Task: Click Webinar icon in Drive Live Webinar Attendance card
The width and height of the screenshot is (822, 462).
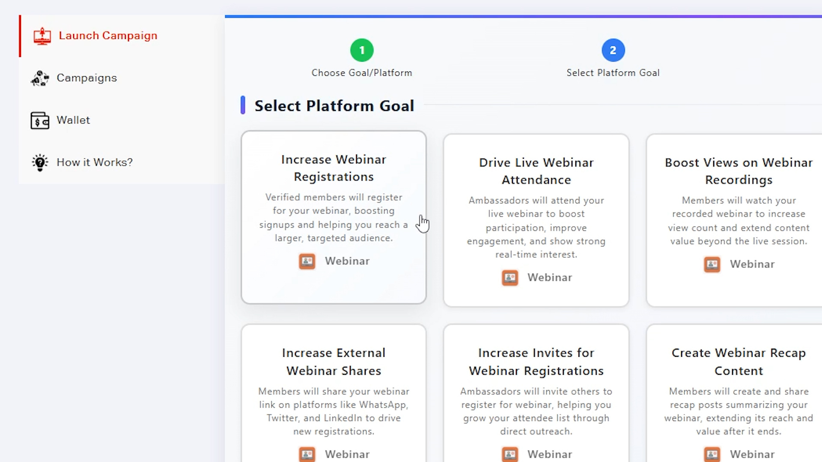Action: (x=510, y=278)
